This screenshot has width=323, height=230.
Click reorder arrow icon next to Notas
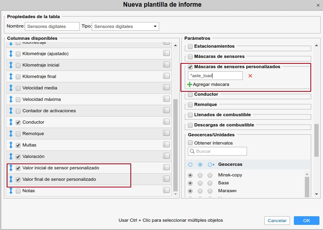click(x=11, y=191)
